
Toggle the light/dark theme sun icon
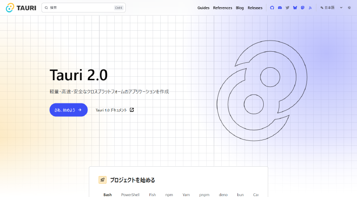(349, 8)
